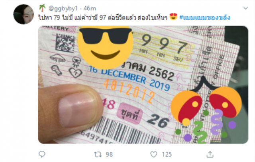Screen dimensions: 255x162
Task: Click the sunglasses emoji sticker on the photo
Action: 105,47
